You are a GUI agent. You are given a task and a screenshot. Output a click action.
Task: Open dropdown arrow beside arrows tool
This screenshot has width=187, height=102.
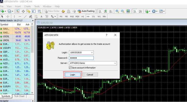(x=55, y=17)
